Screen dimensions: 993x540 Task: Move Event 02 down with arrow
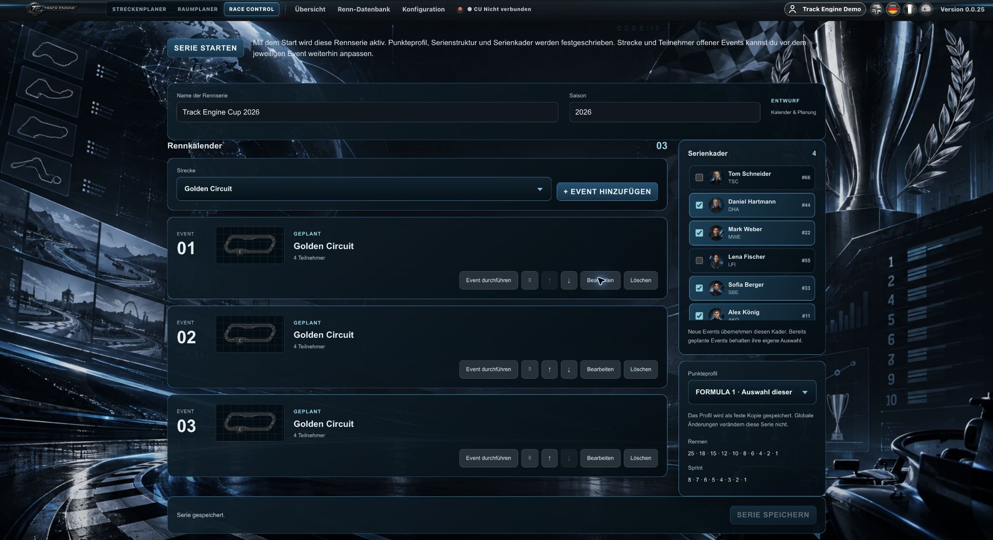[569, 369]
